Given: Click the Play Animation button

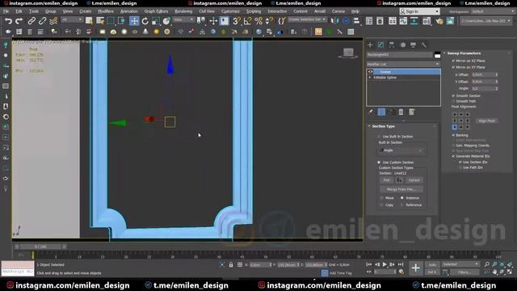Looking at the screenshot, I should 385,264.
